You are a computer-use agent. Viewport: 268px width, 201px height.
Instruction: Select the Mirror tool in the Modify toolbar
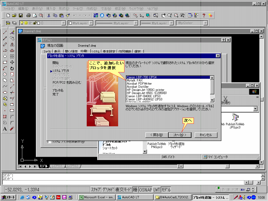(x=12, y=45)
